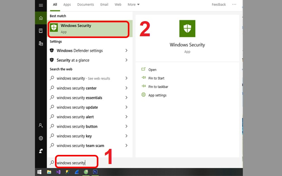The image size is (282, 176).
Task: Click the Windows Start button
Action: pos(39,172)
